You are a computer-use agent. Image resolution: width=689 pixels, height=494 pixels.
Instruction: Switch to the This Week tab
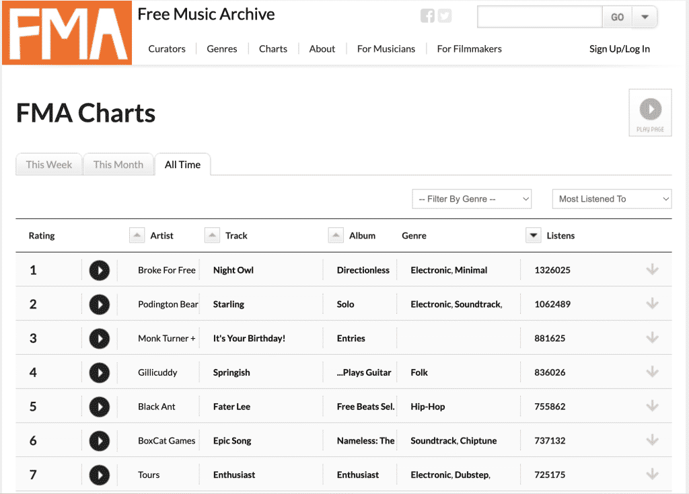coord(48,164)
